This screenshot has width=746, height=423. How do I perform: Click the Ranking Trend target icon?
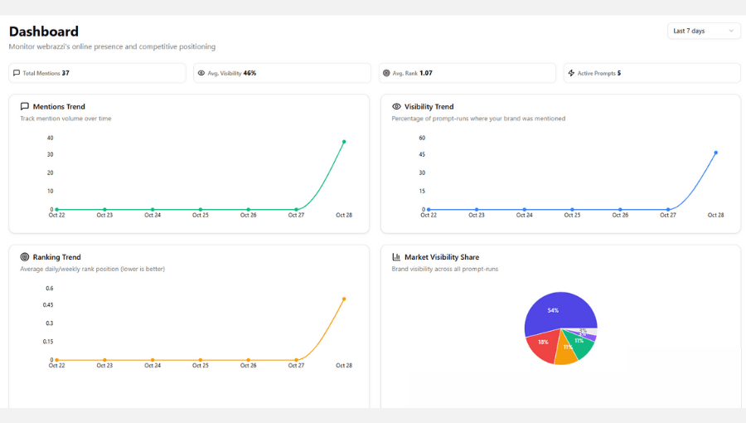(x=25, y=257)
